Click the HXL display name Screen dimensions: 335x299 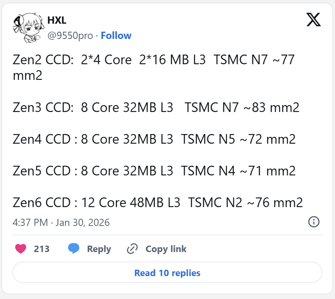(x=57, y=21)
